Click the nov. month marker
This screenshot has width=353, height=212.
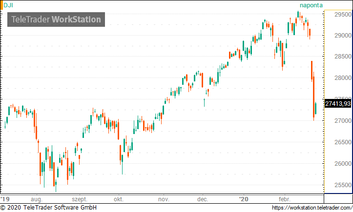(164, 199)
